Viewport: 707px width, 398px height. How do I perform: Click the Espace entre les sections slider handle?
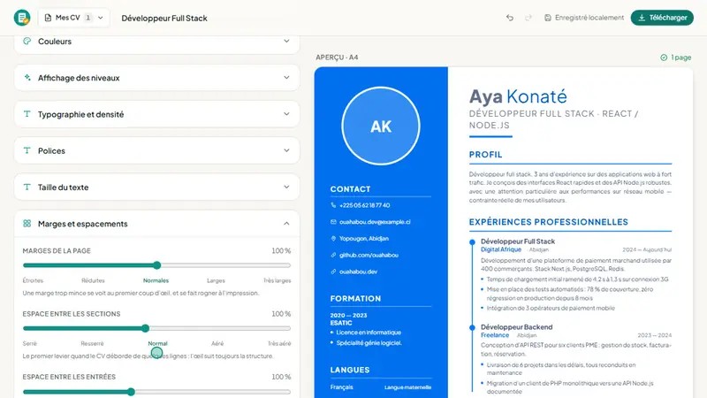coord(145,328)
